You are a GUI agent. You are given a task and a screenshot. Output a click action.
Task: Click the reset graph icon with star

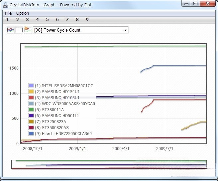coord(28,30)
